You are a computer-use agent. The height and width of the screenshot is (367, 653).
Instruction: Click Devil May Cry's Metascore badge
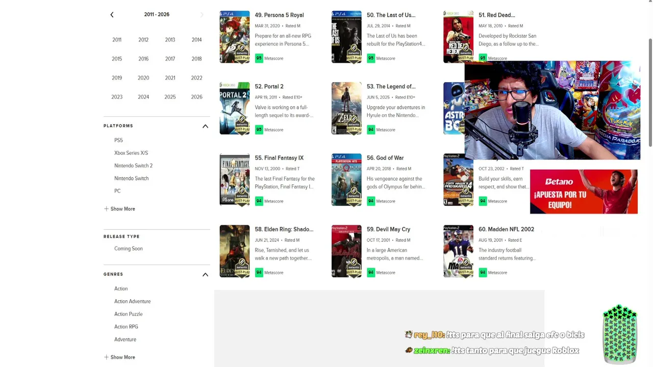click(371, 273)
